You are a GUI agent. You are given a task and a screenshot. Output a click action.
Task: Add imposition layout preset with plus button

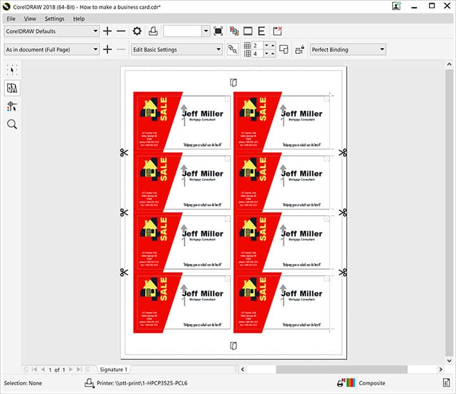(107, 49)
